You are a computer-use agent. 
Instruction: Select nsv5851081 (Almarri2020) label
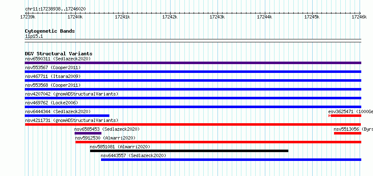(x=120, y=147)
